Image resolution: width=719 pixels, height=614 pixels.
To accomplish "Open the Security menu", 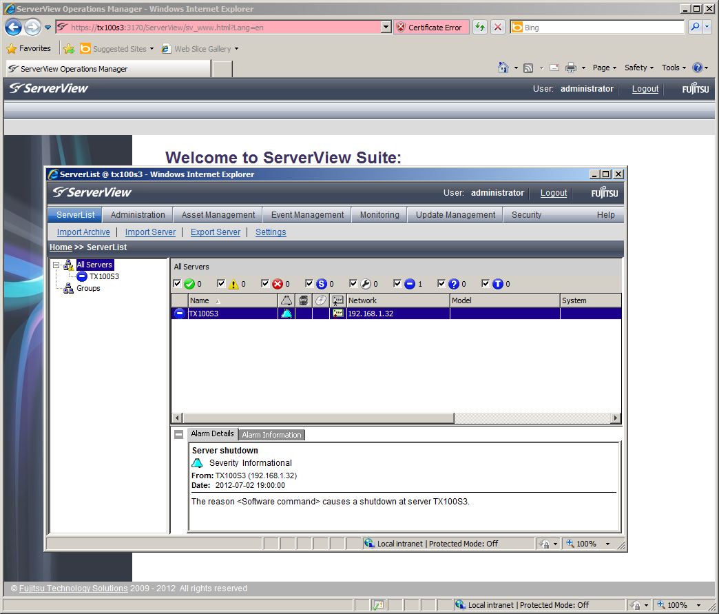I will [x=526, y=215].
